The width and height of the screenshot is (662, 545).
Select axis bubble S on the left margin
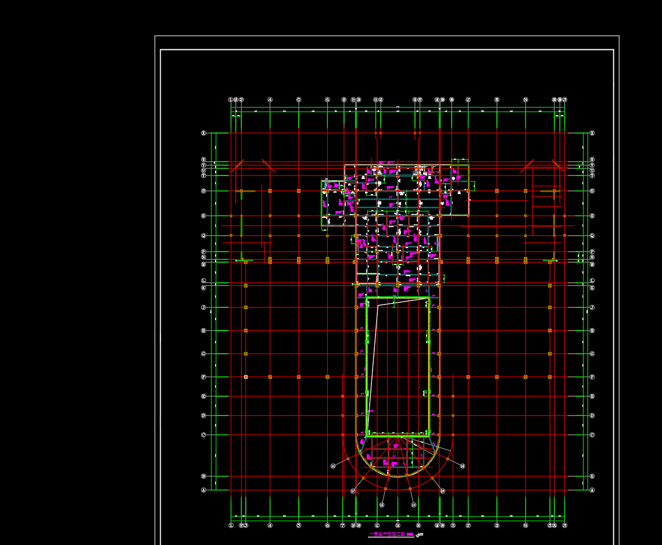(203, 191)
